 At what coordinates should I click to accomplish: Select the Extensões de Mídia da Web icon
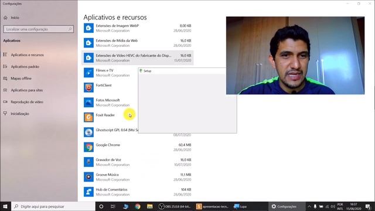(88, 43)
